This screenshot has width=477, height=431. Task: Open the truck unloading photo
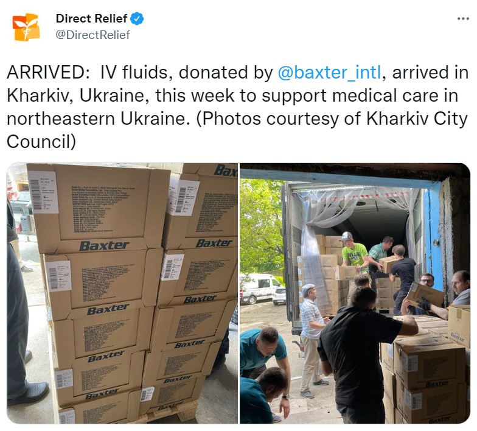point(355,293)
